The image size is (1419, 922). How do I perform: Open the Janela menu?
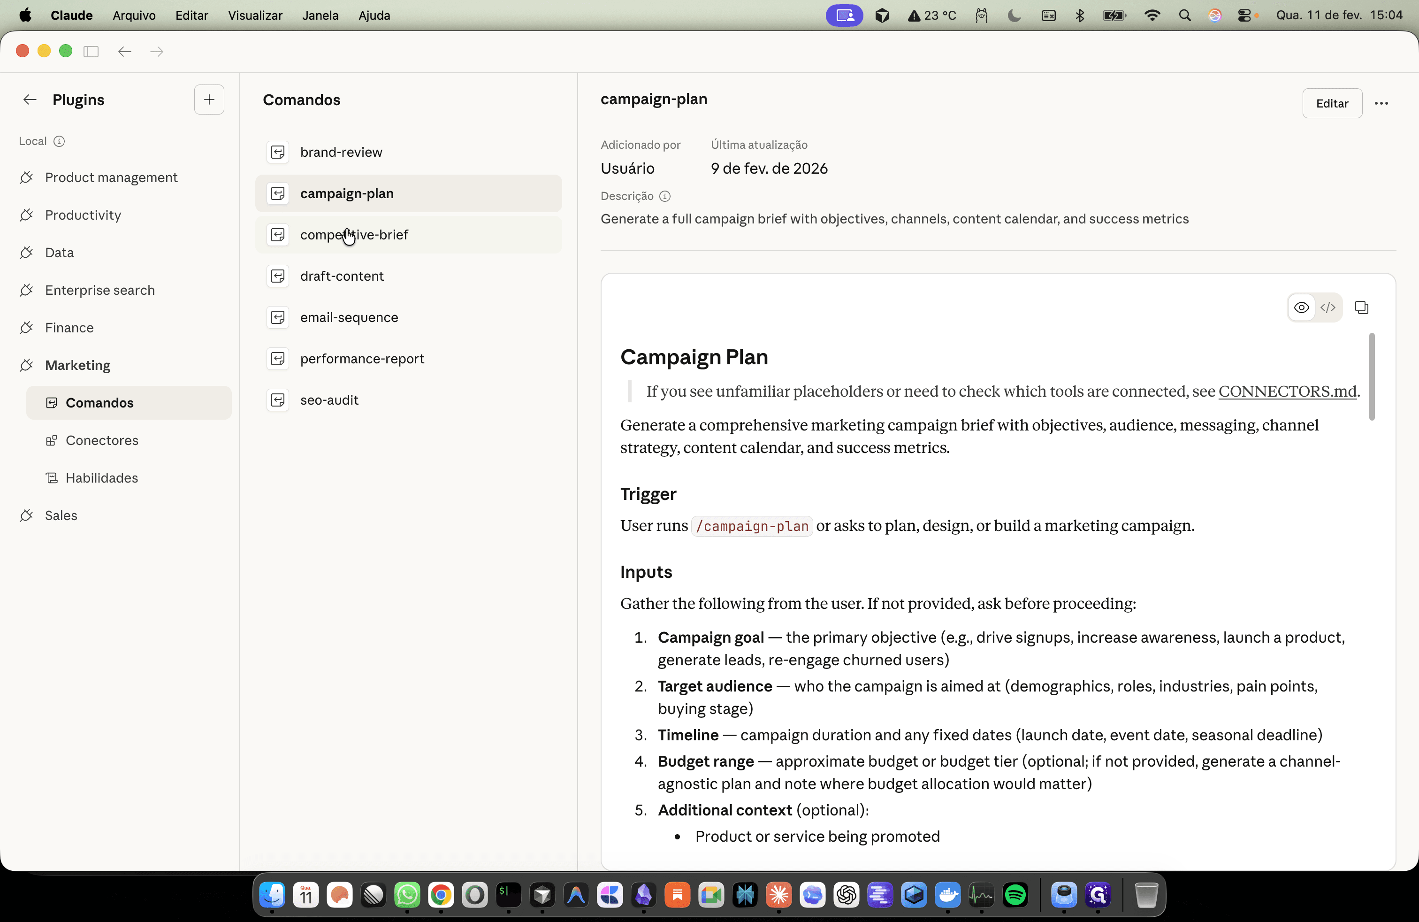tap(320, 15)
